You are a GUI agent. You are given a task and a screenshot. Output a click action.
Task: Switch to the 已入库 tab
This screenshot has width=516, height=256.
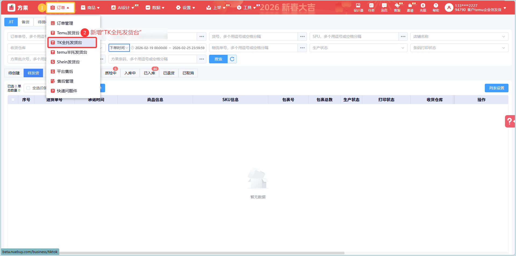pyautogui.click(x=149, y=73)
